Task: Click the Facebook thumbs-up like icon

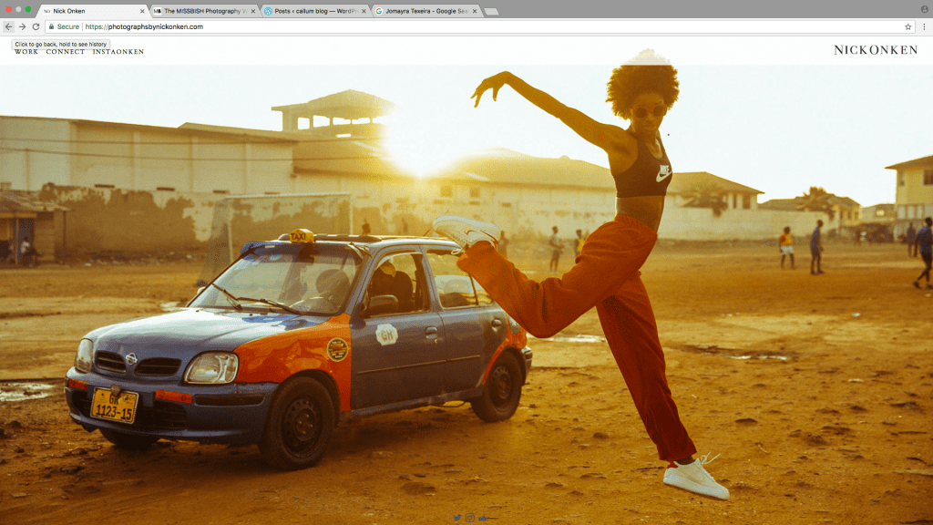Action: pos(483,518)
